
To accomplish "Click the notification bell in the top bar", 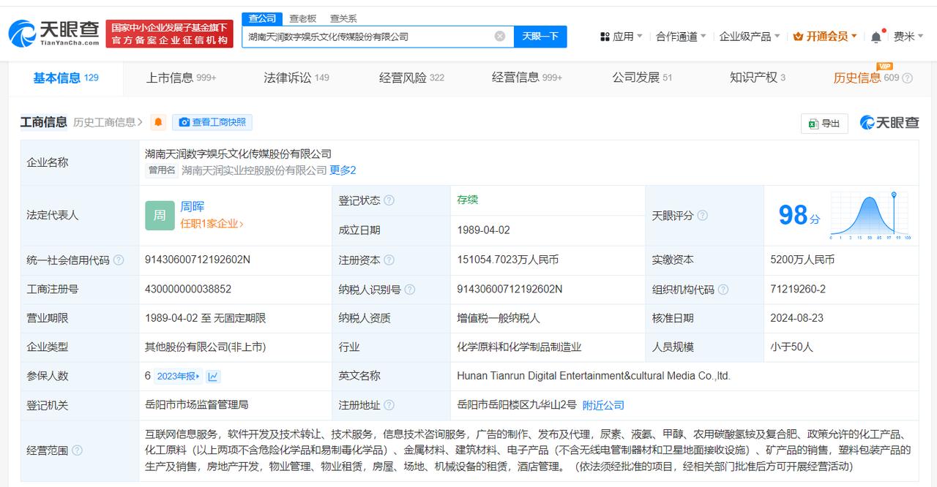I will 876,37.
